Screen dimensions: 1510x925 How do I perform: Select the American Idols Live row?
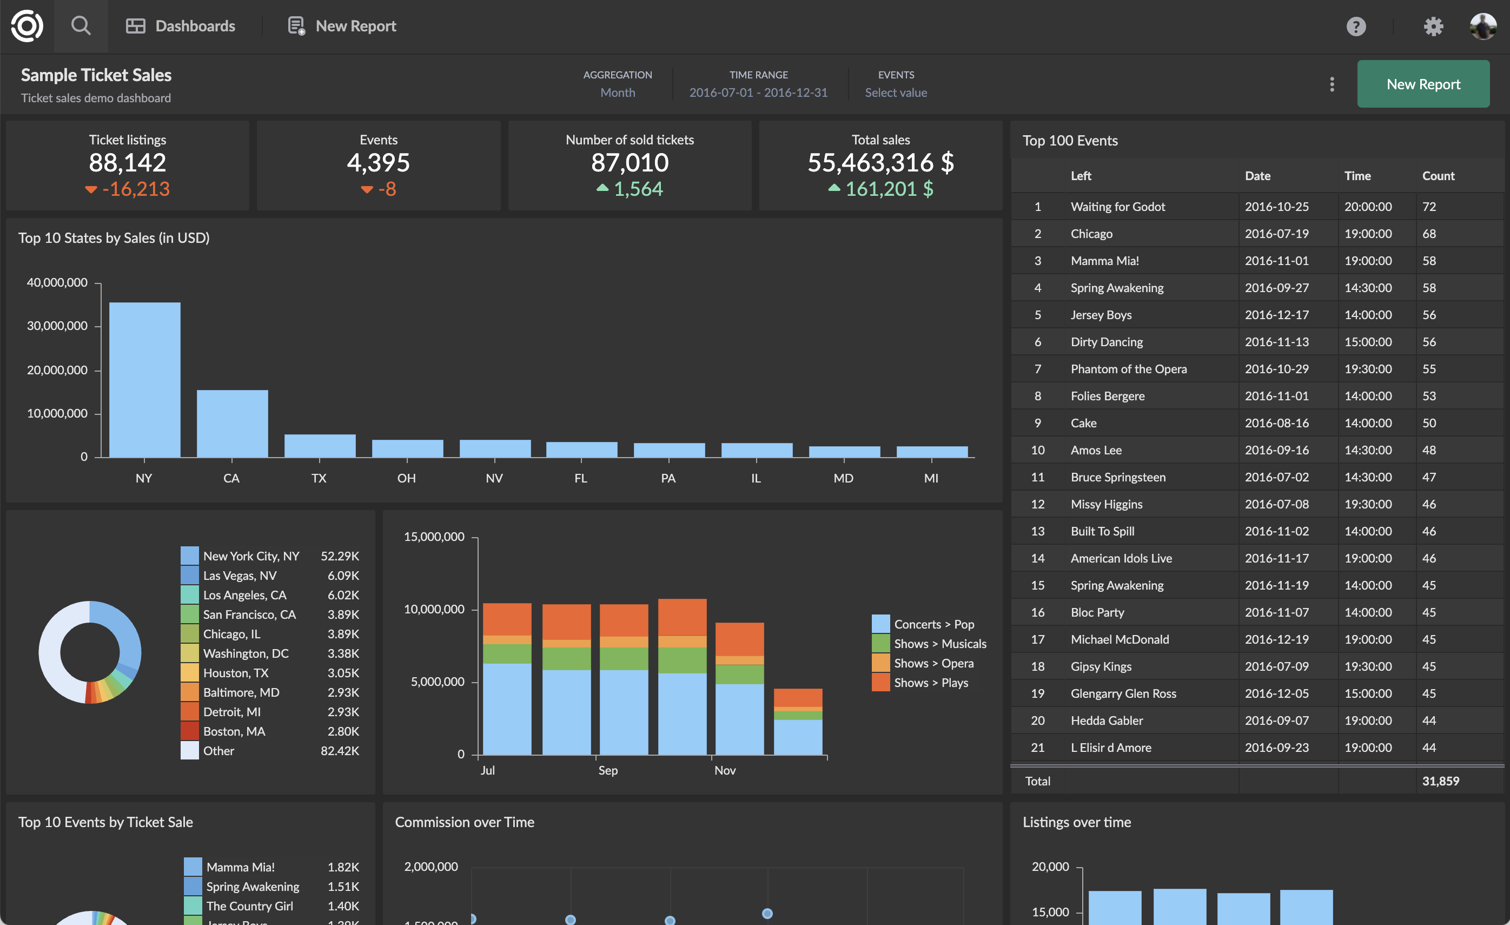[x=1257, y=558]
